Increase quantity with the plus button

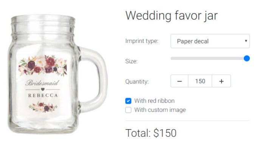[221, 81]
